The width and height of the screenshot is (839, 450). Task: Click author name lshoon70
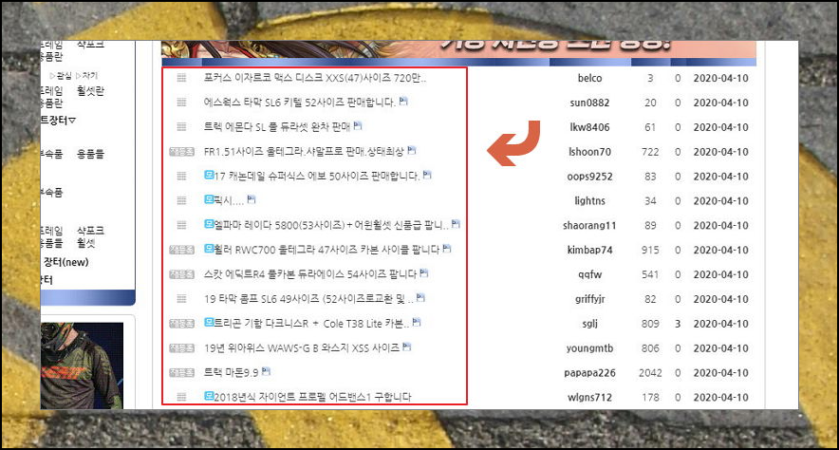pyautogui.click(x=589, y=152)
